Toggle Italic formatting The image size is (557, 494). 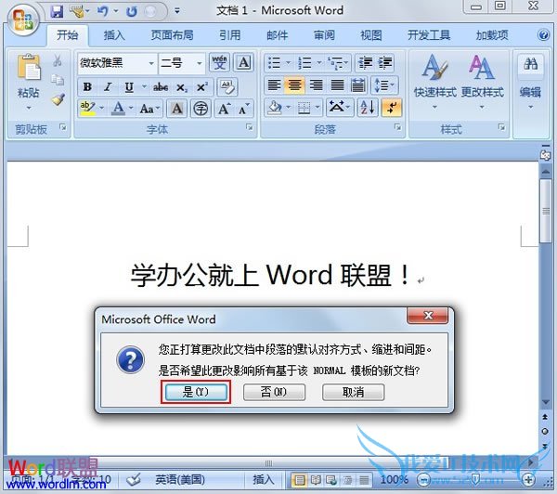point(108,86)
